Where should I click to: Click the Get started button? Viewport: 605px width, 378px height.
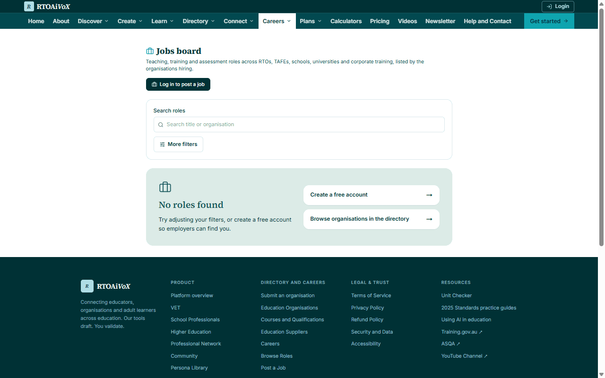click(x=549, y=21)
